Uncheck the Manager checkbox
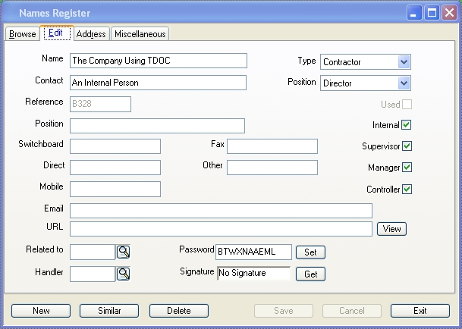462x329 pixels. (407, 168)
